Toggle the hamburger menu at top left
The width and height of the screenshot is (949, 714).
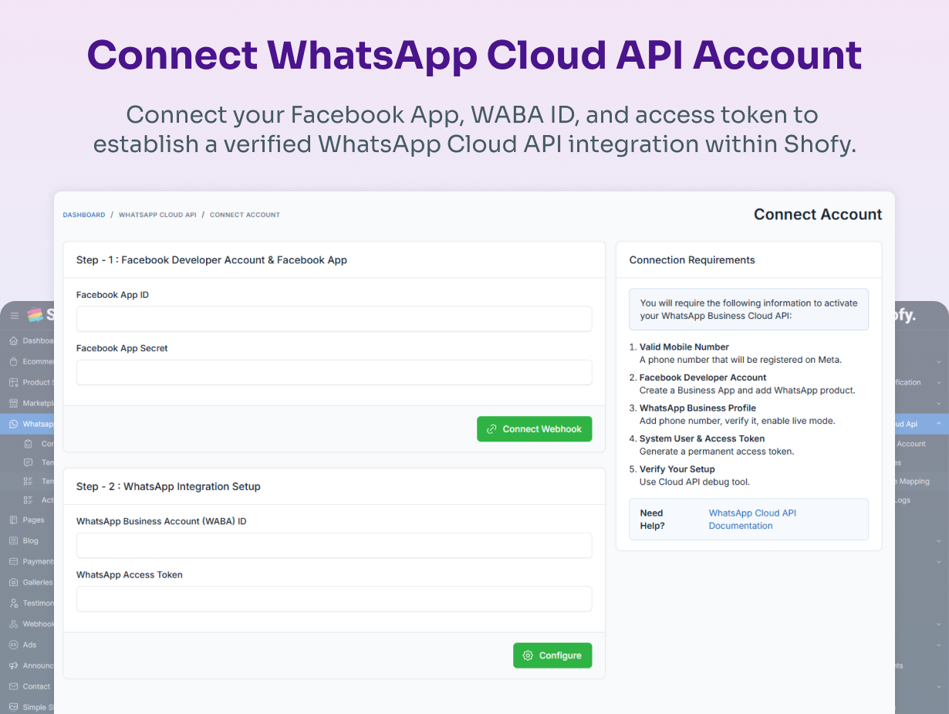14,315
